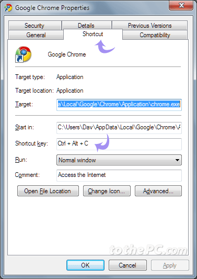Switch to the Security tab
The image size is (197, 279).
35,26
